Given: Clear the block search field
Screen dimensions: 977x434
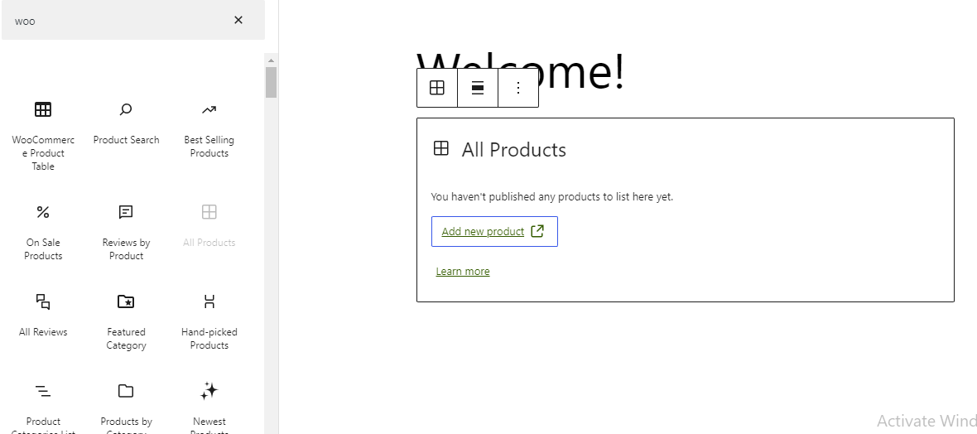Looking at the screenshot, I should (x=238, y=20).
